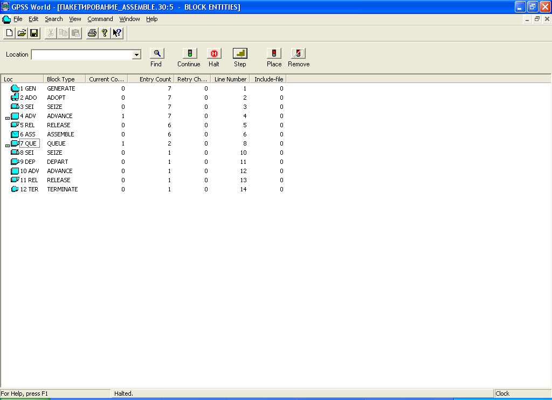Collapse the 4 ADV tree node
552x400 pixels.
point(8,118)
